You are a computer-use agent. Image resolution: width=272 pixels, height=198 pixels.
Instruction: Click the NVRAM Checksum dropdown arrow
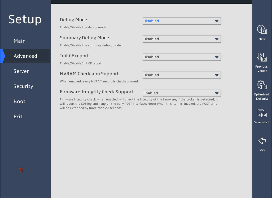pos(217,75)
